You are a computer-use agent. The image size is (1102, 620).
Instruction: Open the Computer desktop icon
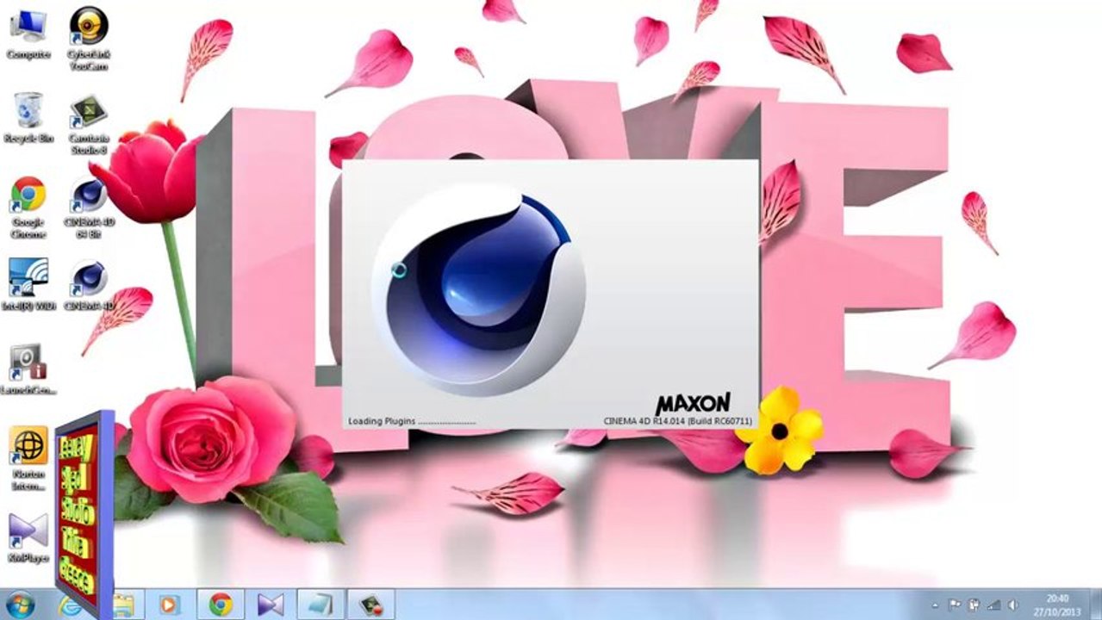click(28, 33)
